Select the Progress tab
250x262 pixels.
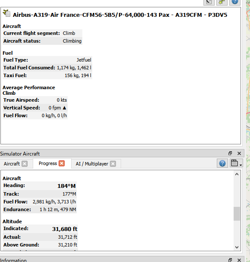(47, 163)
